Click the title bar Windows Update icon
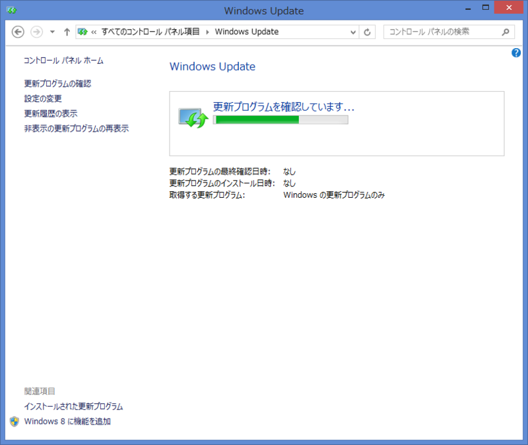 (x=11, y=11)
